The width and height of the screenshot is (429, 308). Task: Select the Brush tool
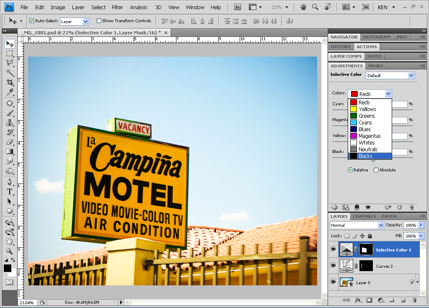pos(10,113)
